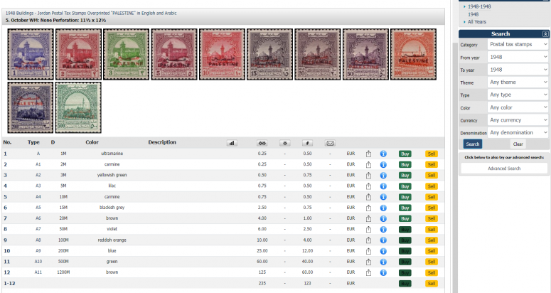
Task: Collapse the Search panel header icon
Action: point(545,33)
